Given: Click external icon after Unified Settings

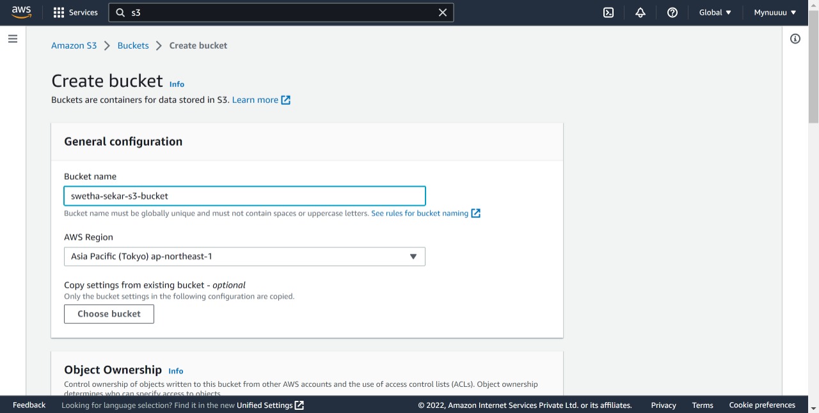Looking at the screenshot, I should tap(299, 405).
